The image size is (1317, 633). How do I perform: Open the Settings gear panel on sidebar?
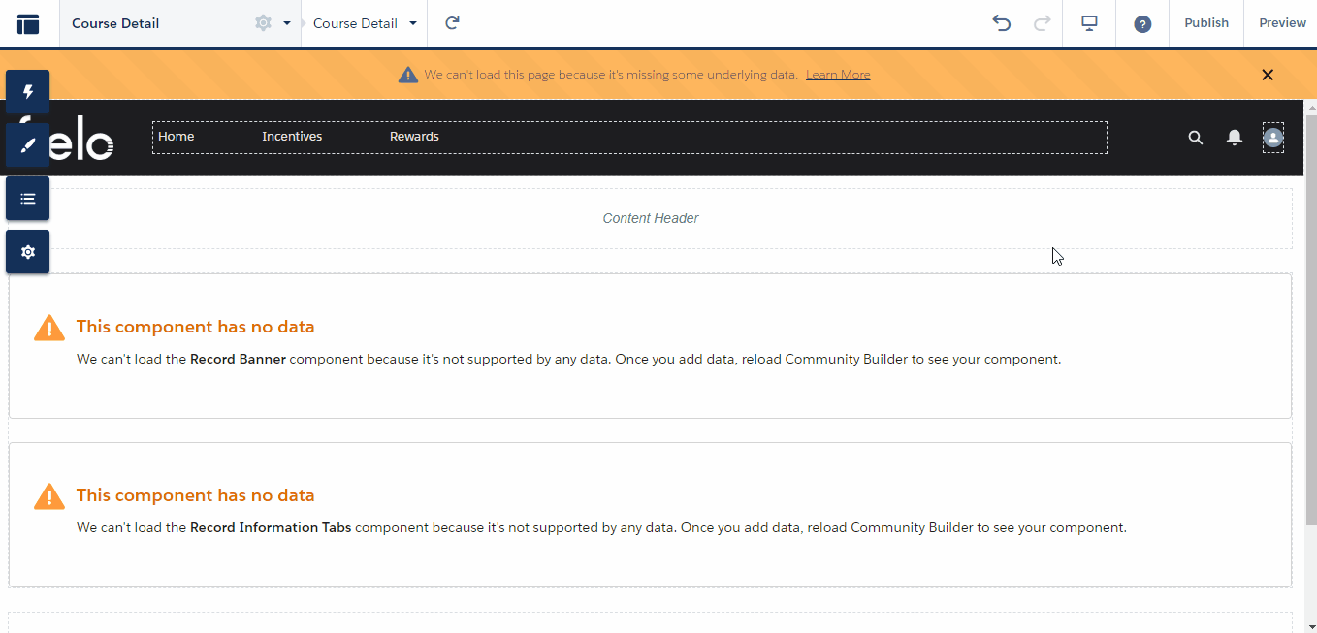[x=28, y=252]
